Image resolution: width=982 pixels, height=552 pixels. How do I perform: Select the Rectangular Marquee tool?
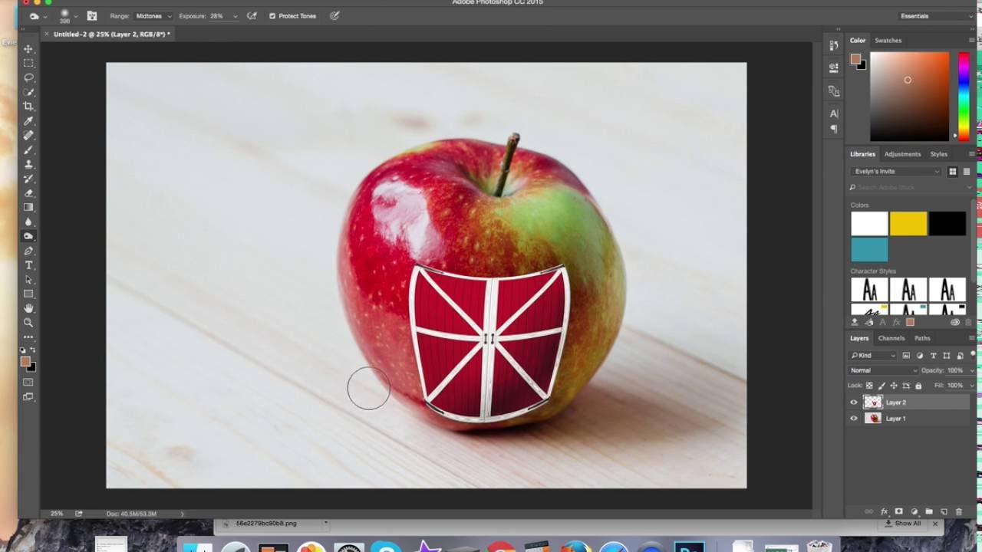pyautogui.click(x=28, y=63)
